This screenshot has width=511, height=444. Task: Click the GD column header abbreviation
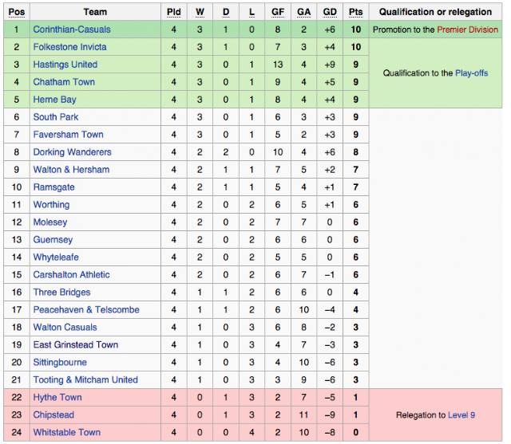pyautogui.click(x=330, y=12)
